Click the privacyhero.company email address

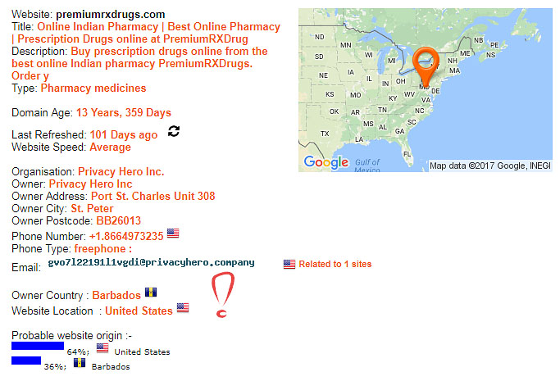click(x=151, y=262)
